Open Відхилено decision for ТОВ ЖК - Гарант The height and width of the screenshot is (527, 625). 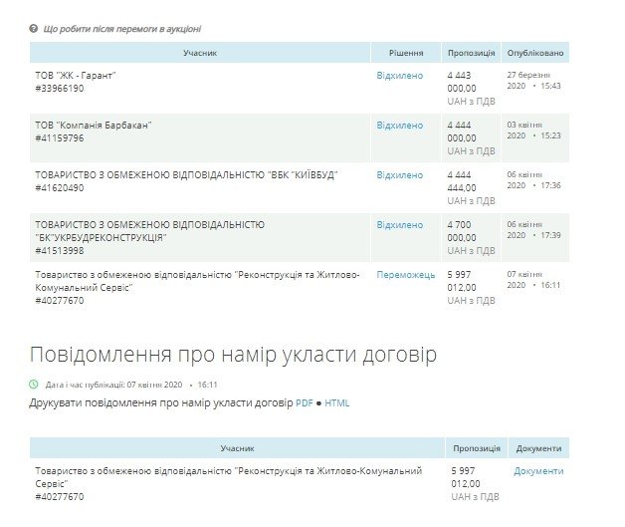point(400,76)
